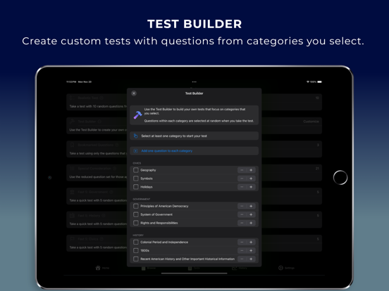389x291 pixels.
Task: Check Colonial Period and Independence
Action: [x=136, y=242]
